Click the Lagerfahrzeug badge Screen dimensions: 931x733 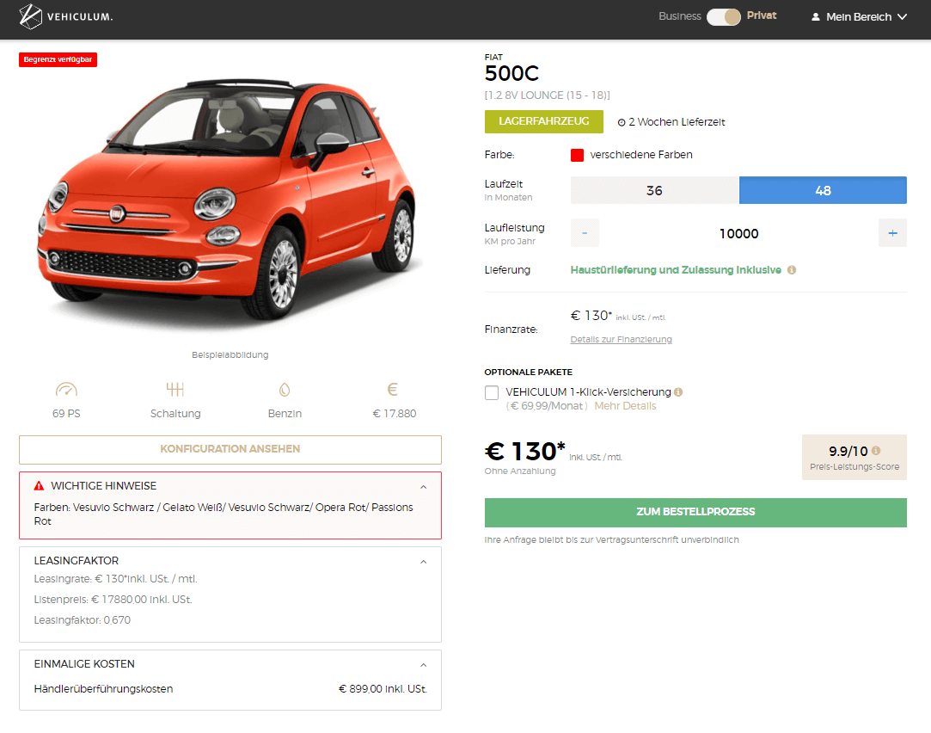pos(544,122)
